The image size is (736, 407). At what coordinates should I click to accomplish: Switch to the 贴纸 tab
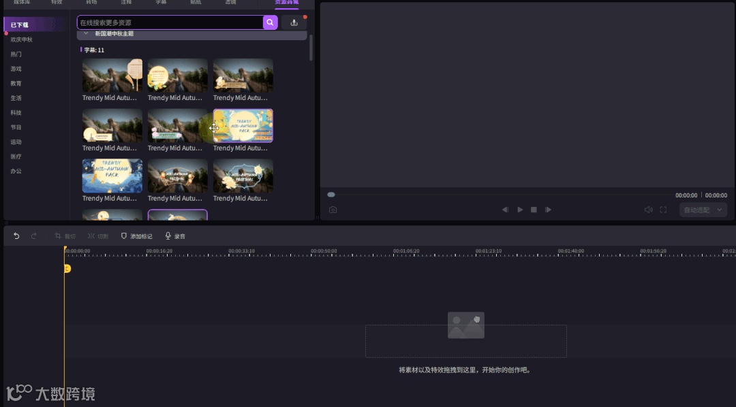click(196, 2)
